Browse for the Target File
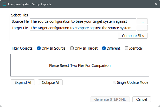Screen dimensions: 160x107 (x=142, y=28)
